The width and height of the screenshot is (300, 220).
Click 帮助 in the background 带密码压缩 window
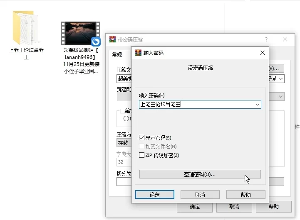coord(274,207)
